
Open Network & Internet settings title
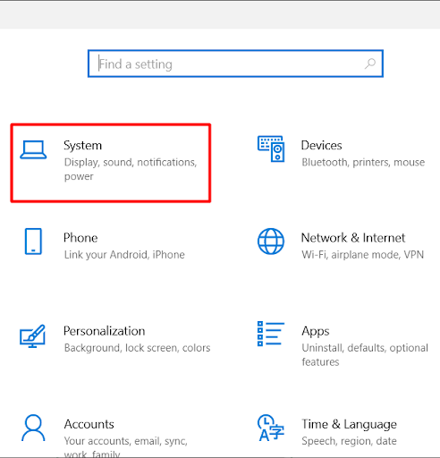tap(353, 238)
